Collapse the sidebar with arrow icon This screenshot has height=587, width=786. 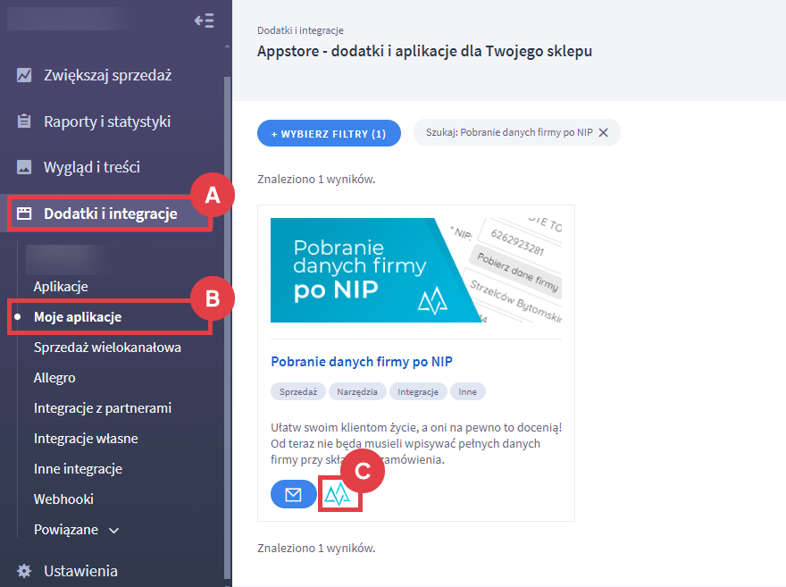click(204, 21)
